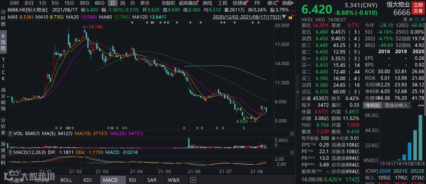This screenshot has height=184, width=426.
Task: Open the 深度资料 side tab
Action: click(4, 153)
